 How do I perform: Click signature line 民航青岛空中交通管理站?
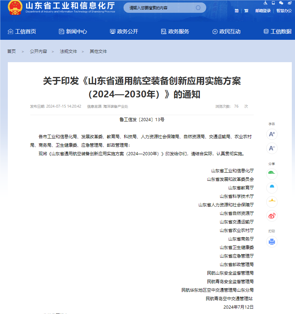coord(229,299)
